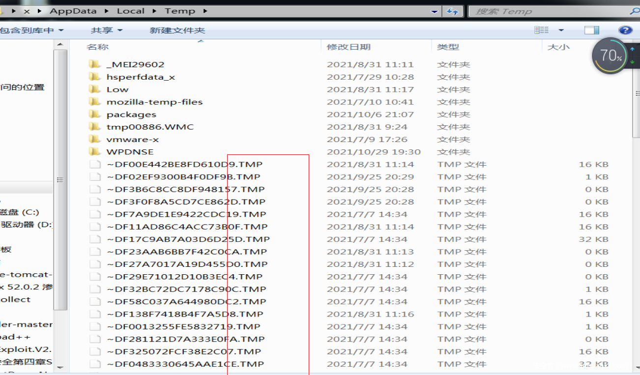Click the 搜索 Temp search field
Viewport: 640px width, 375px height.
(546, 11)
